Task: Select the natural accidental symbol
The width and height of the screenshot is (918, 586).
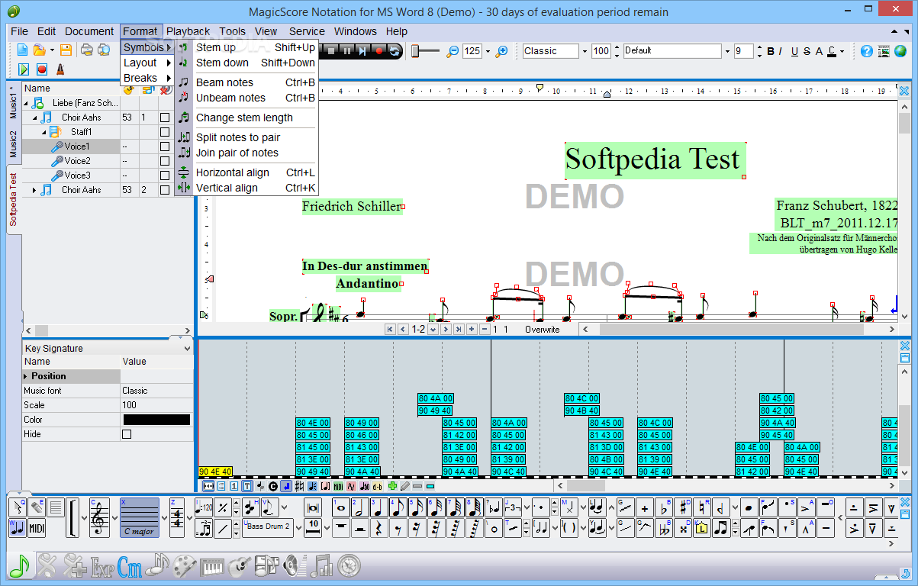Action: pyautogui.click(x=702, y=507)
